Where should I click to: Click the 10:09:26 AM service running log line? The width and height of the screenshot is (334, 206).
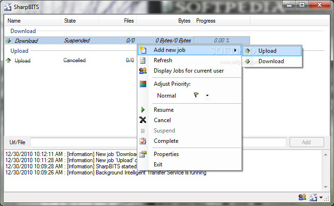click(106, 173)
